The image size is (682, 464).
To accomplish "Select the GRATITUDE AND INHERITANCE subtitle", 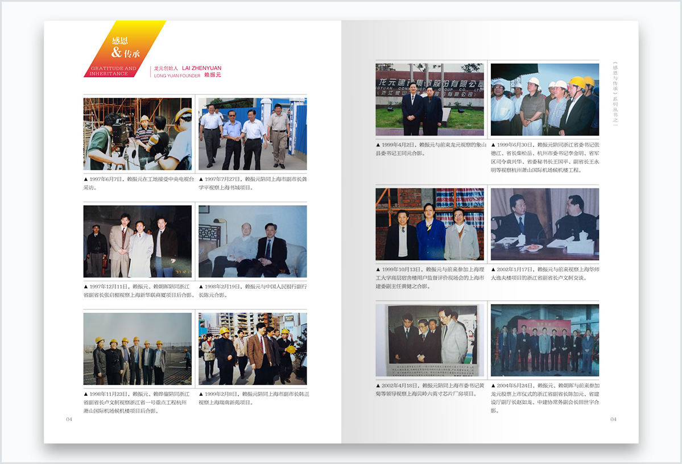I will [x=113, y=71].
